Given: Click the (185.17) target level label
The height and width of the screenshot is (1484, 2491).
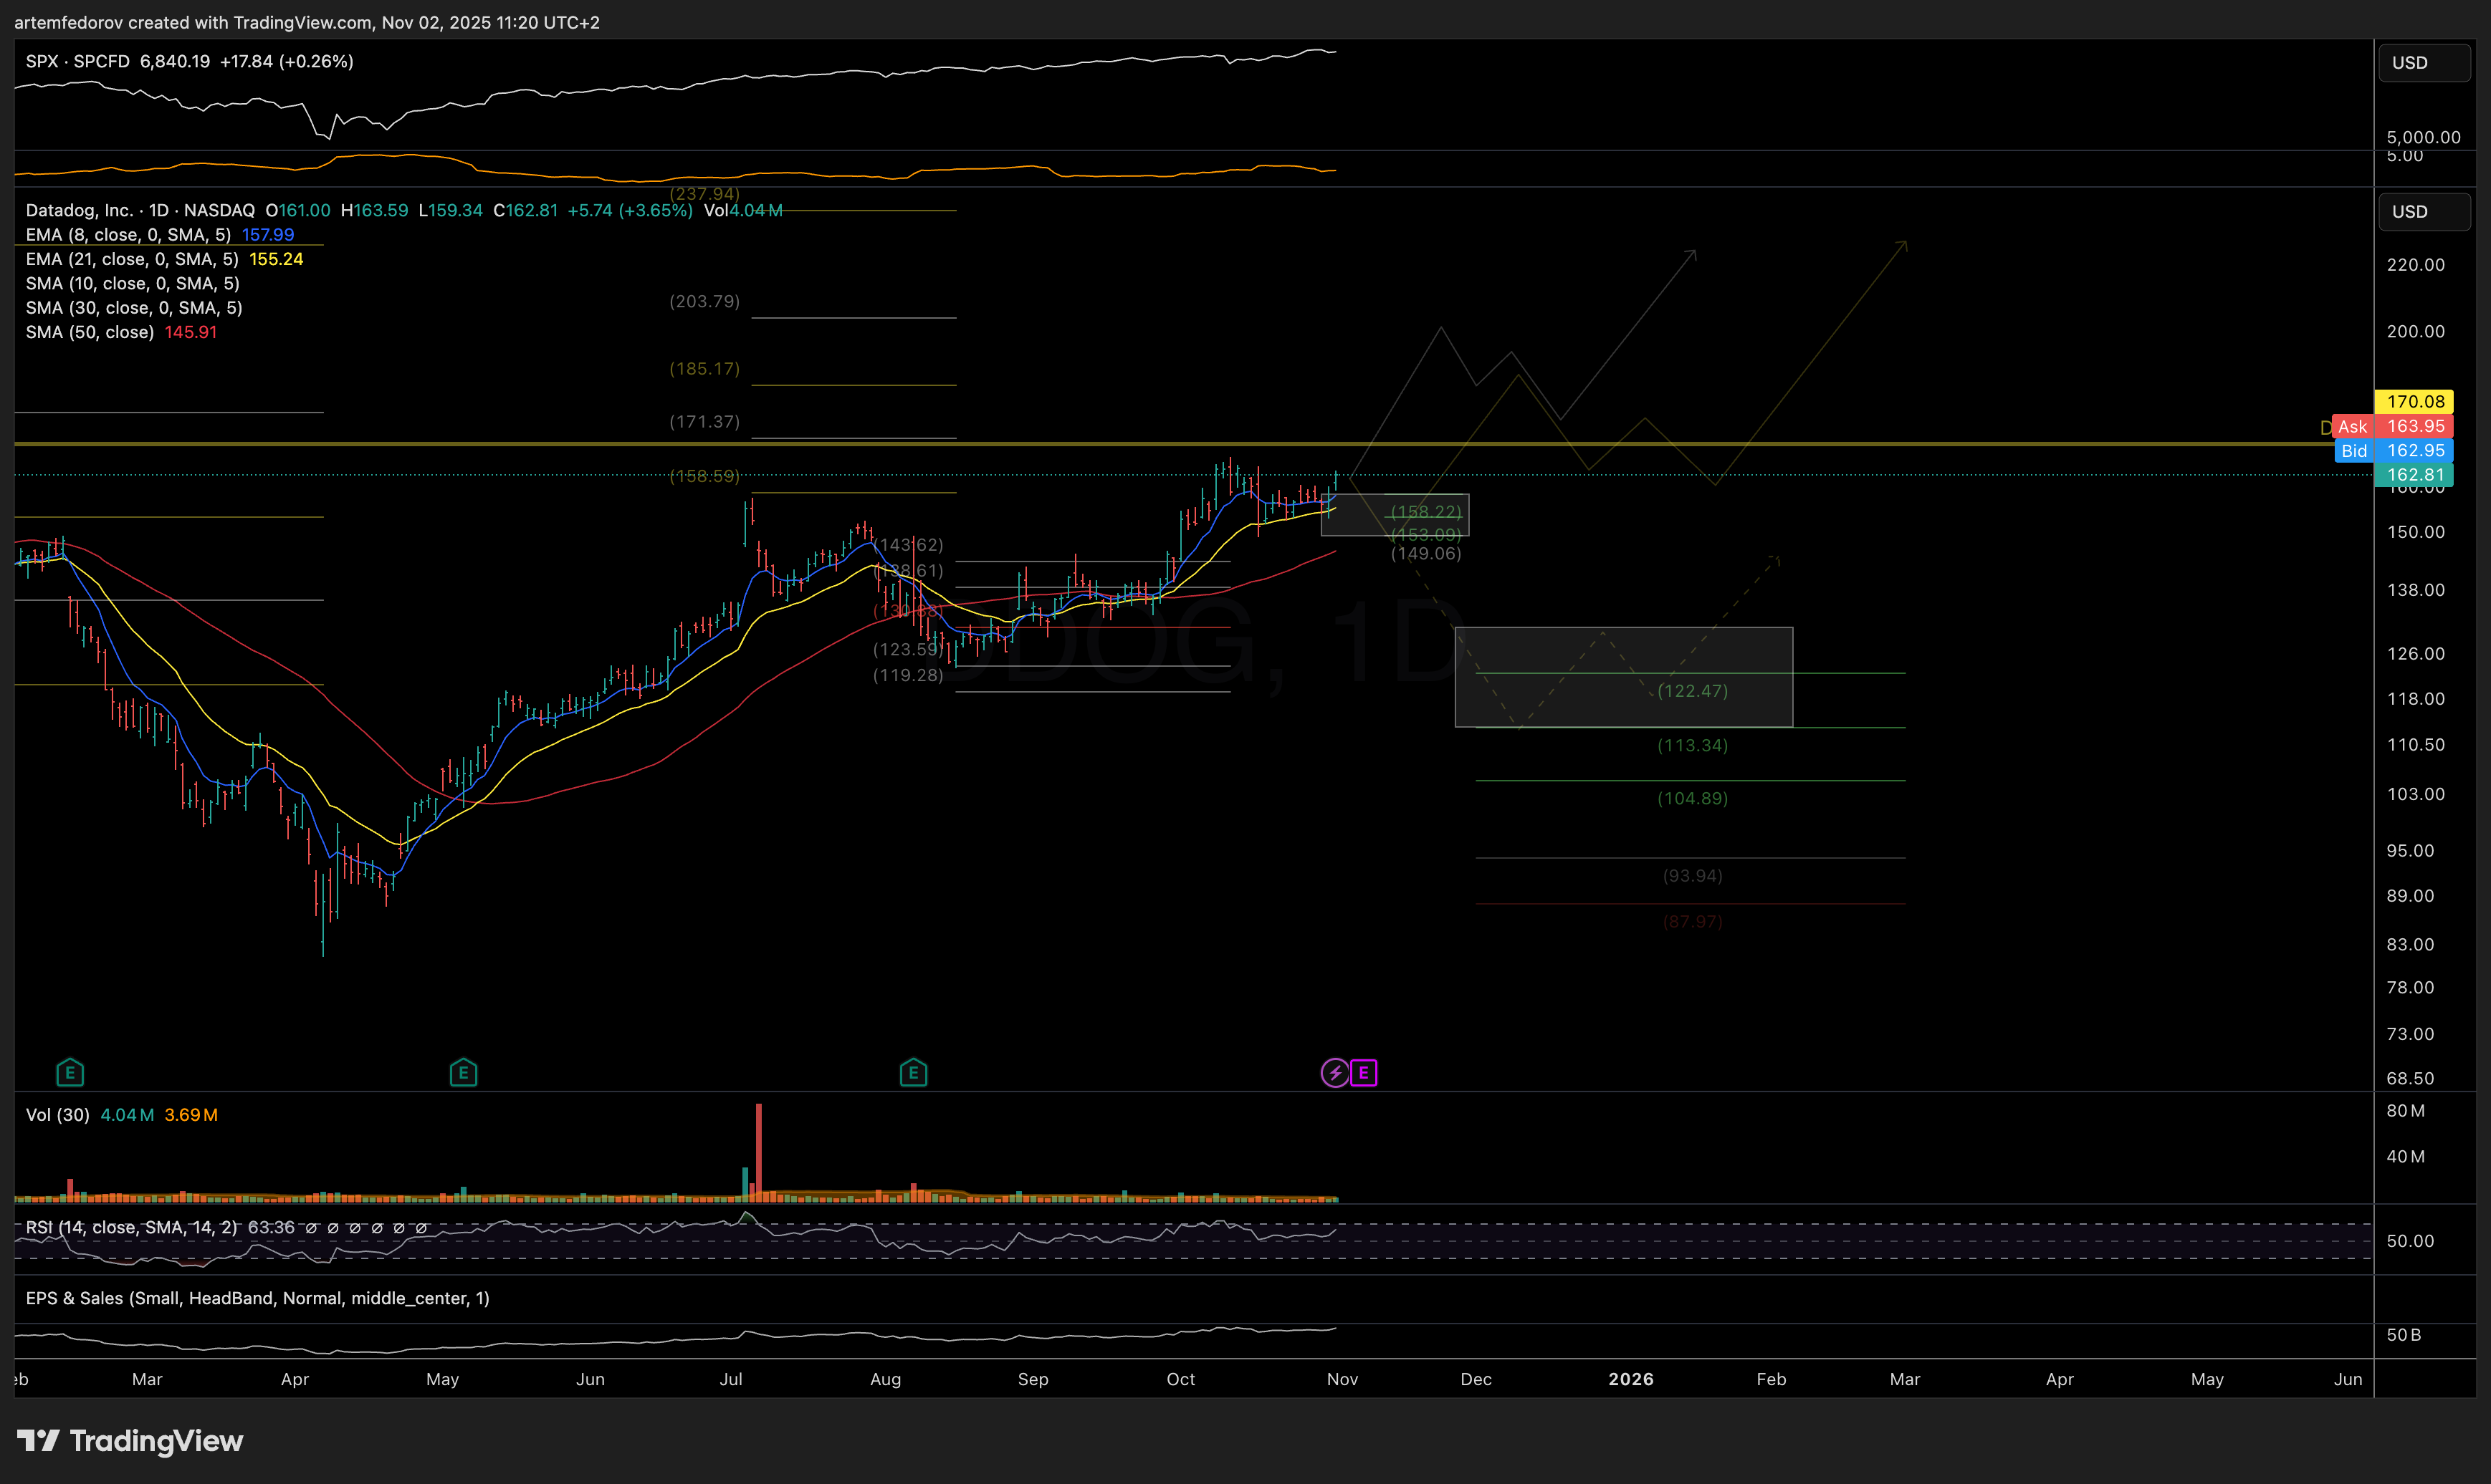Looking at the screenshot, I should click(x=704, y=369).
